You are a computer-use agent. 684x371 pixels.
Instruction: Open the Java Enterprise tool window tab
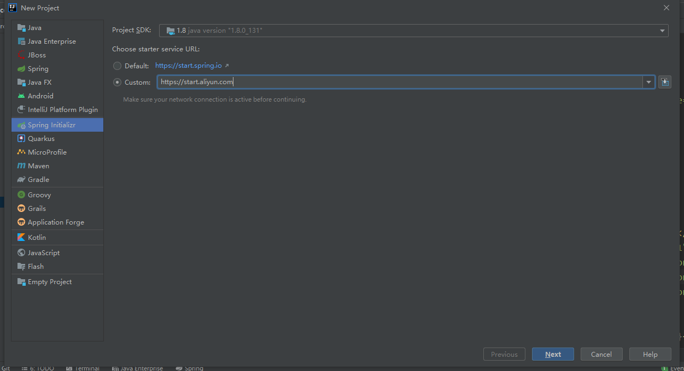tap(137, 368)
